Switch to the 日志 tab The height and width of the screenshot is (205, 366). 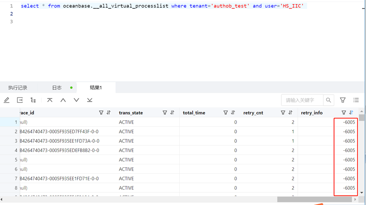[57, 88]
